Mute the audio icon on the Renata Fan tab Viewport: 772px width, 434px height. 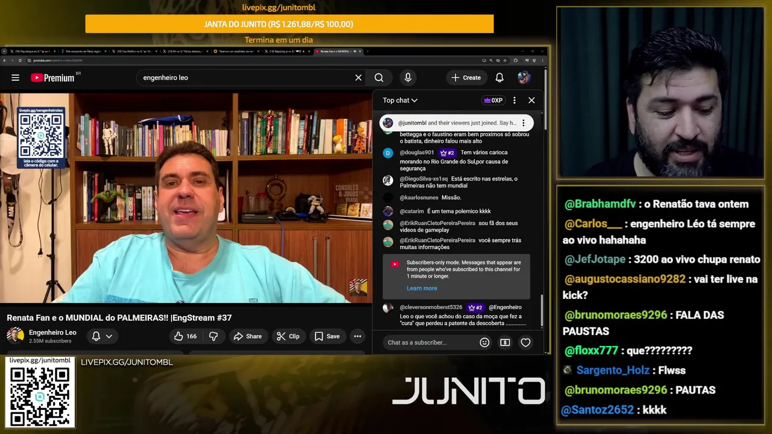click(x=355, y=51)
